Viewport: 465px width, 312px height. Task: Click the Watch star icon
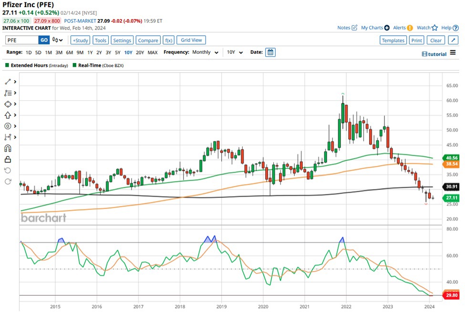(x=435, y=28)
